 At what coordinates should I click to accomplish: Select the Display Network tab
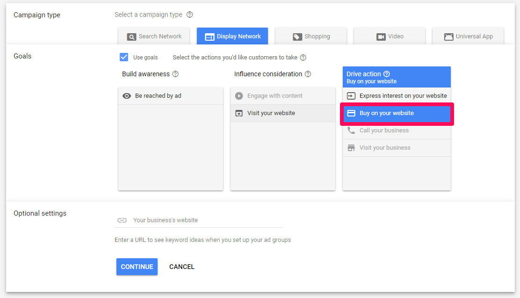(232, 36)
